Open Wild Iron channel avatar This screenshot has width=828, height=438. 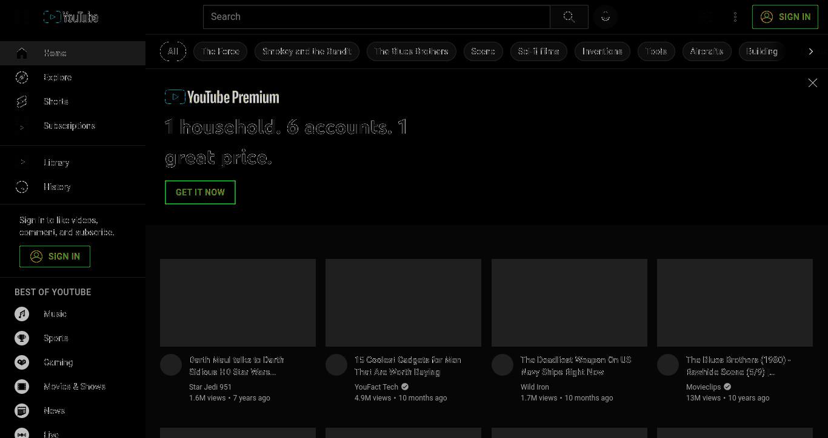(x=502, y=365)
